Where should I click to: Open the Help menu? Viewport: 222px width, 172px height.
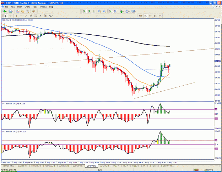[51, 7]
